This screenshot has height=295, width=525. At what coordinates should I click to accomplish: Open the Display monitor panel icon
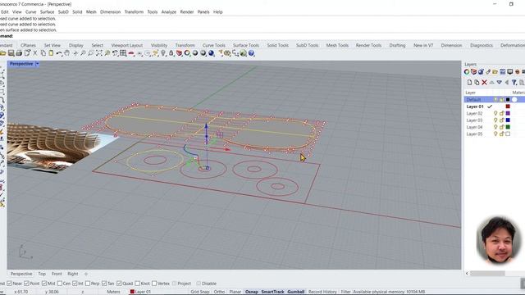coord(510,71)
